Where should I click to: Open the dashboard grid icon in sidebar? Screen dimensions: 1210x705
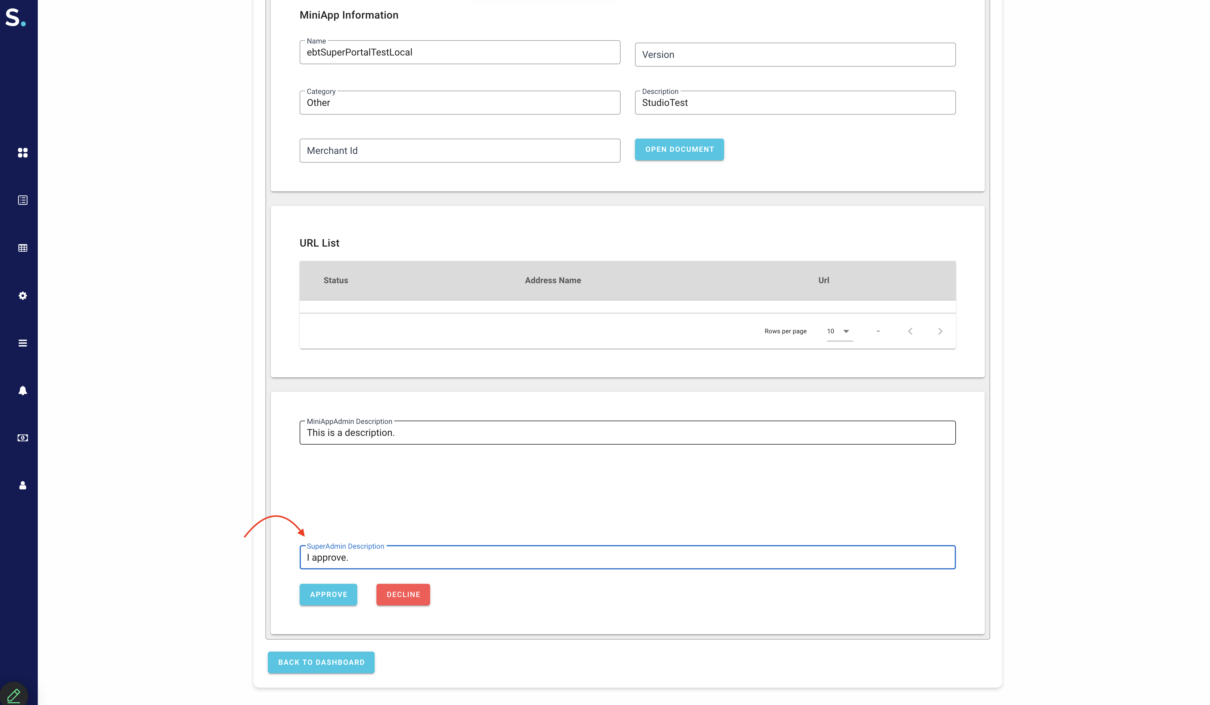[x=22, y=153]
